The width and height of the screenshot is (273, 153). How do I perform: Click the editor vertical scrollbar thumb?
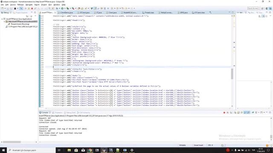[232, 74]
